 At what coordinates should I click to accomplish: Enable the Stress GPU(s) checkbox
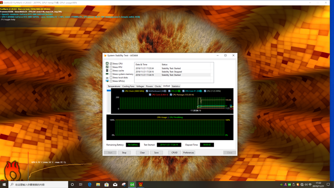click(x=111, y=81)
